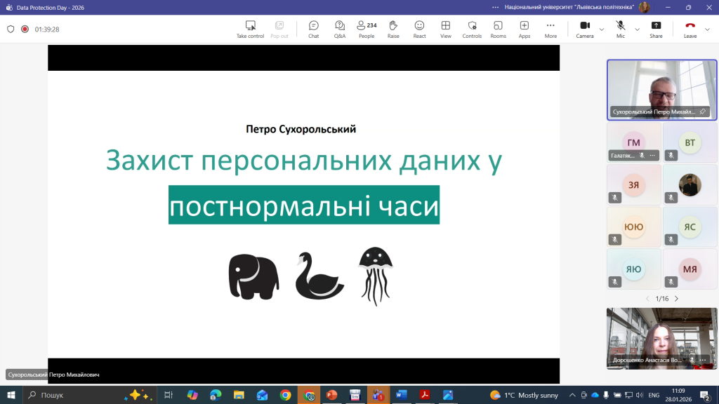719x404 pixels.
Task: Open the Q&A panel
Action: point(340,29)
